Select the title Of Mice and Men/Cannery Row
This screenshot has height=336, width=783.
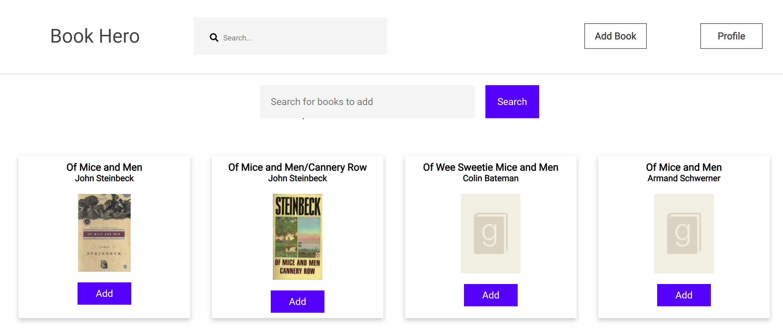click(x=297, y=167)
